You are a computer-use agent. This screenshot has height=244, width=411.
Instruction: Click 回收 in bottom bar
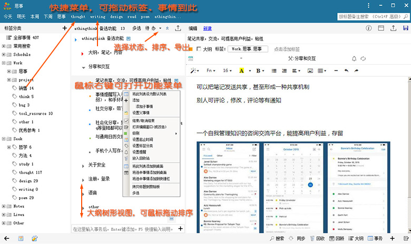pyautogui.click(x=317, y=238)
